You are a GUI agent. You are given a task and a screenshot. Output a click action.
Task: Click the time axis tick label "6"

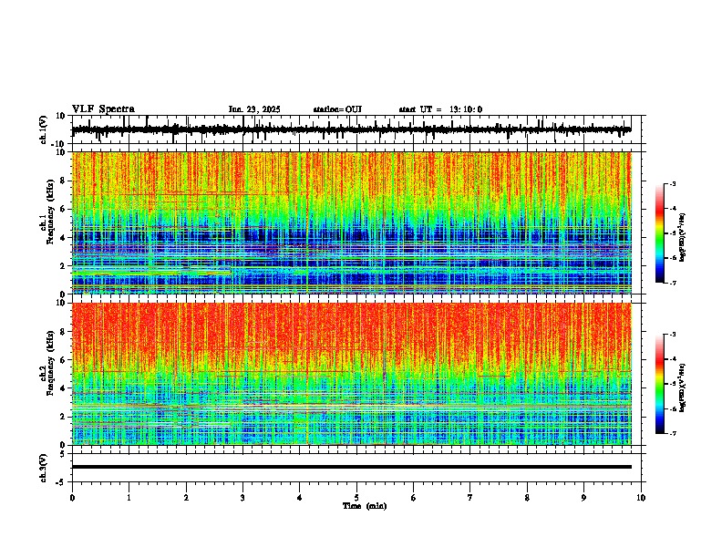pos(413,498)
